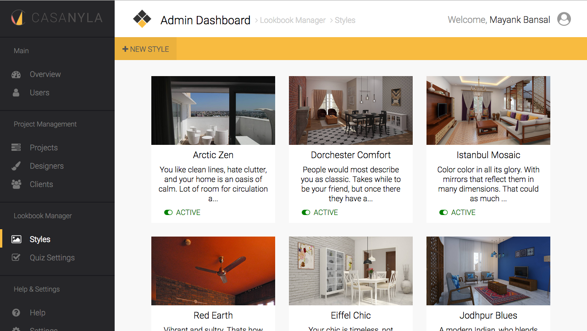The height and width of the screenshot is (331, 587).
Task: Click the Jodhpur Blues card title
Action: tap(488, 315)
